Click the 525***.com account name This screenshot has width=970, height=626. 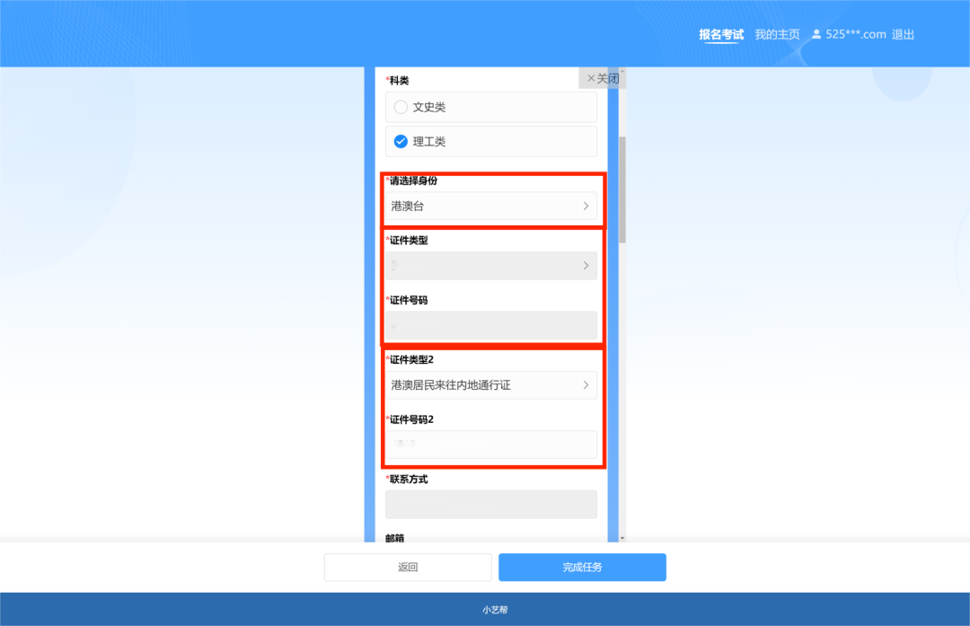[856, 33]
